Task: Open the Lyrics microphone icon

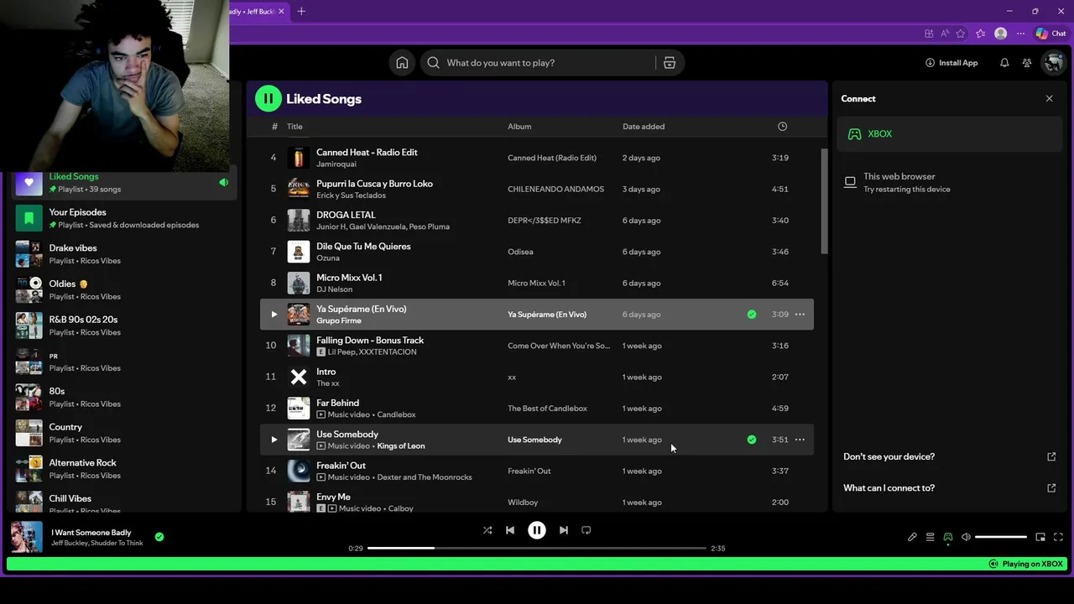Action: click(912, 537)
